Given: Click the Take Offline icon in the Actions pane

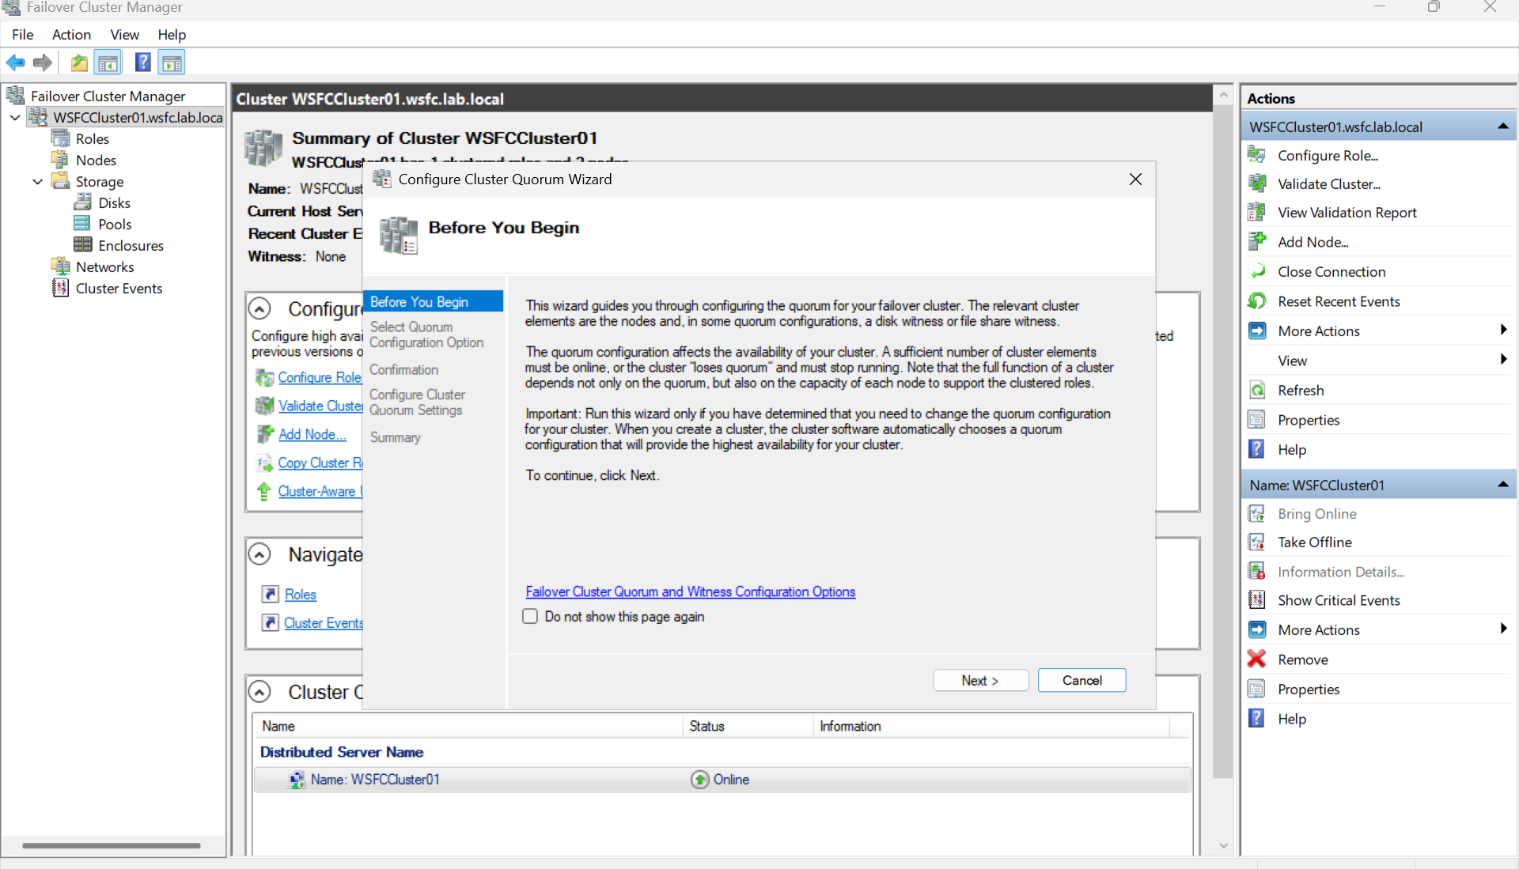Looking at the screenshot, I should coord(1258,542).
